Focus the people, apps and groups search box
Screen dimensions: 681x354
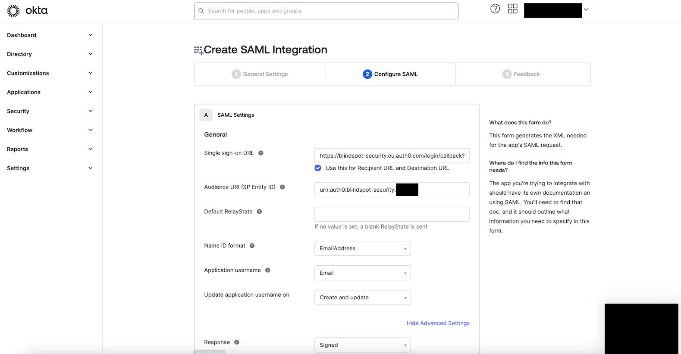(326, 11)
